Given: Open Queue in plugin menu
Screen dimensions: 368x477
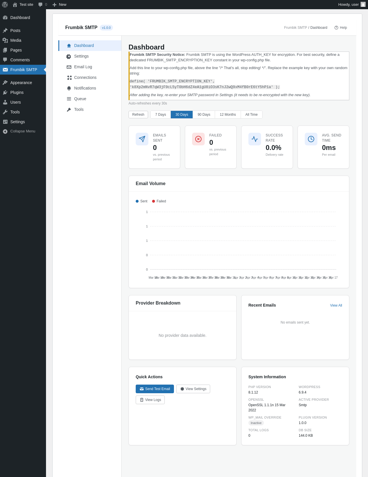Looking at the screenshot, I should click(90, 99).
